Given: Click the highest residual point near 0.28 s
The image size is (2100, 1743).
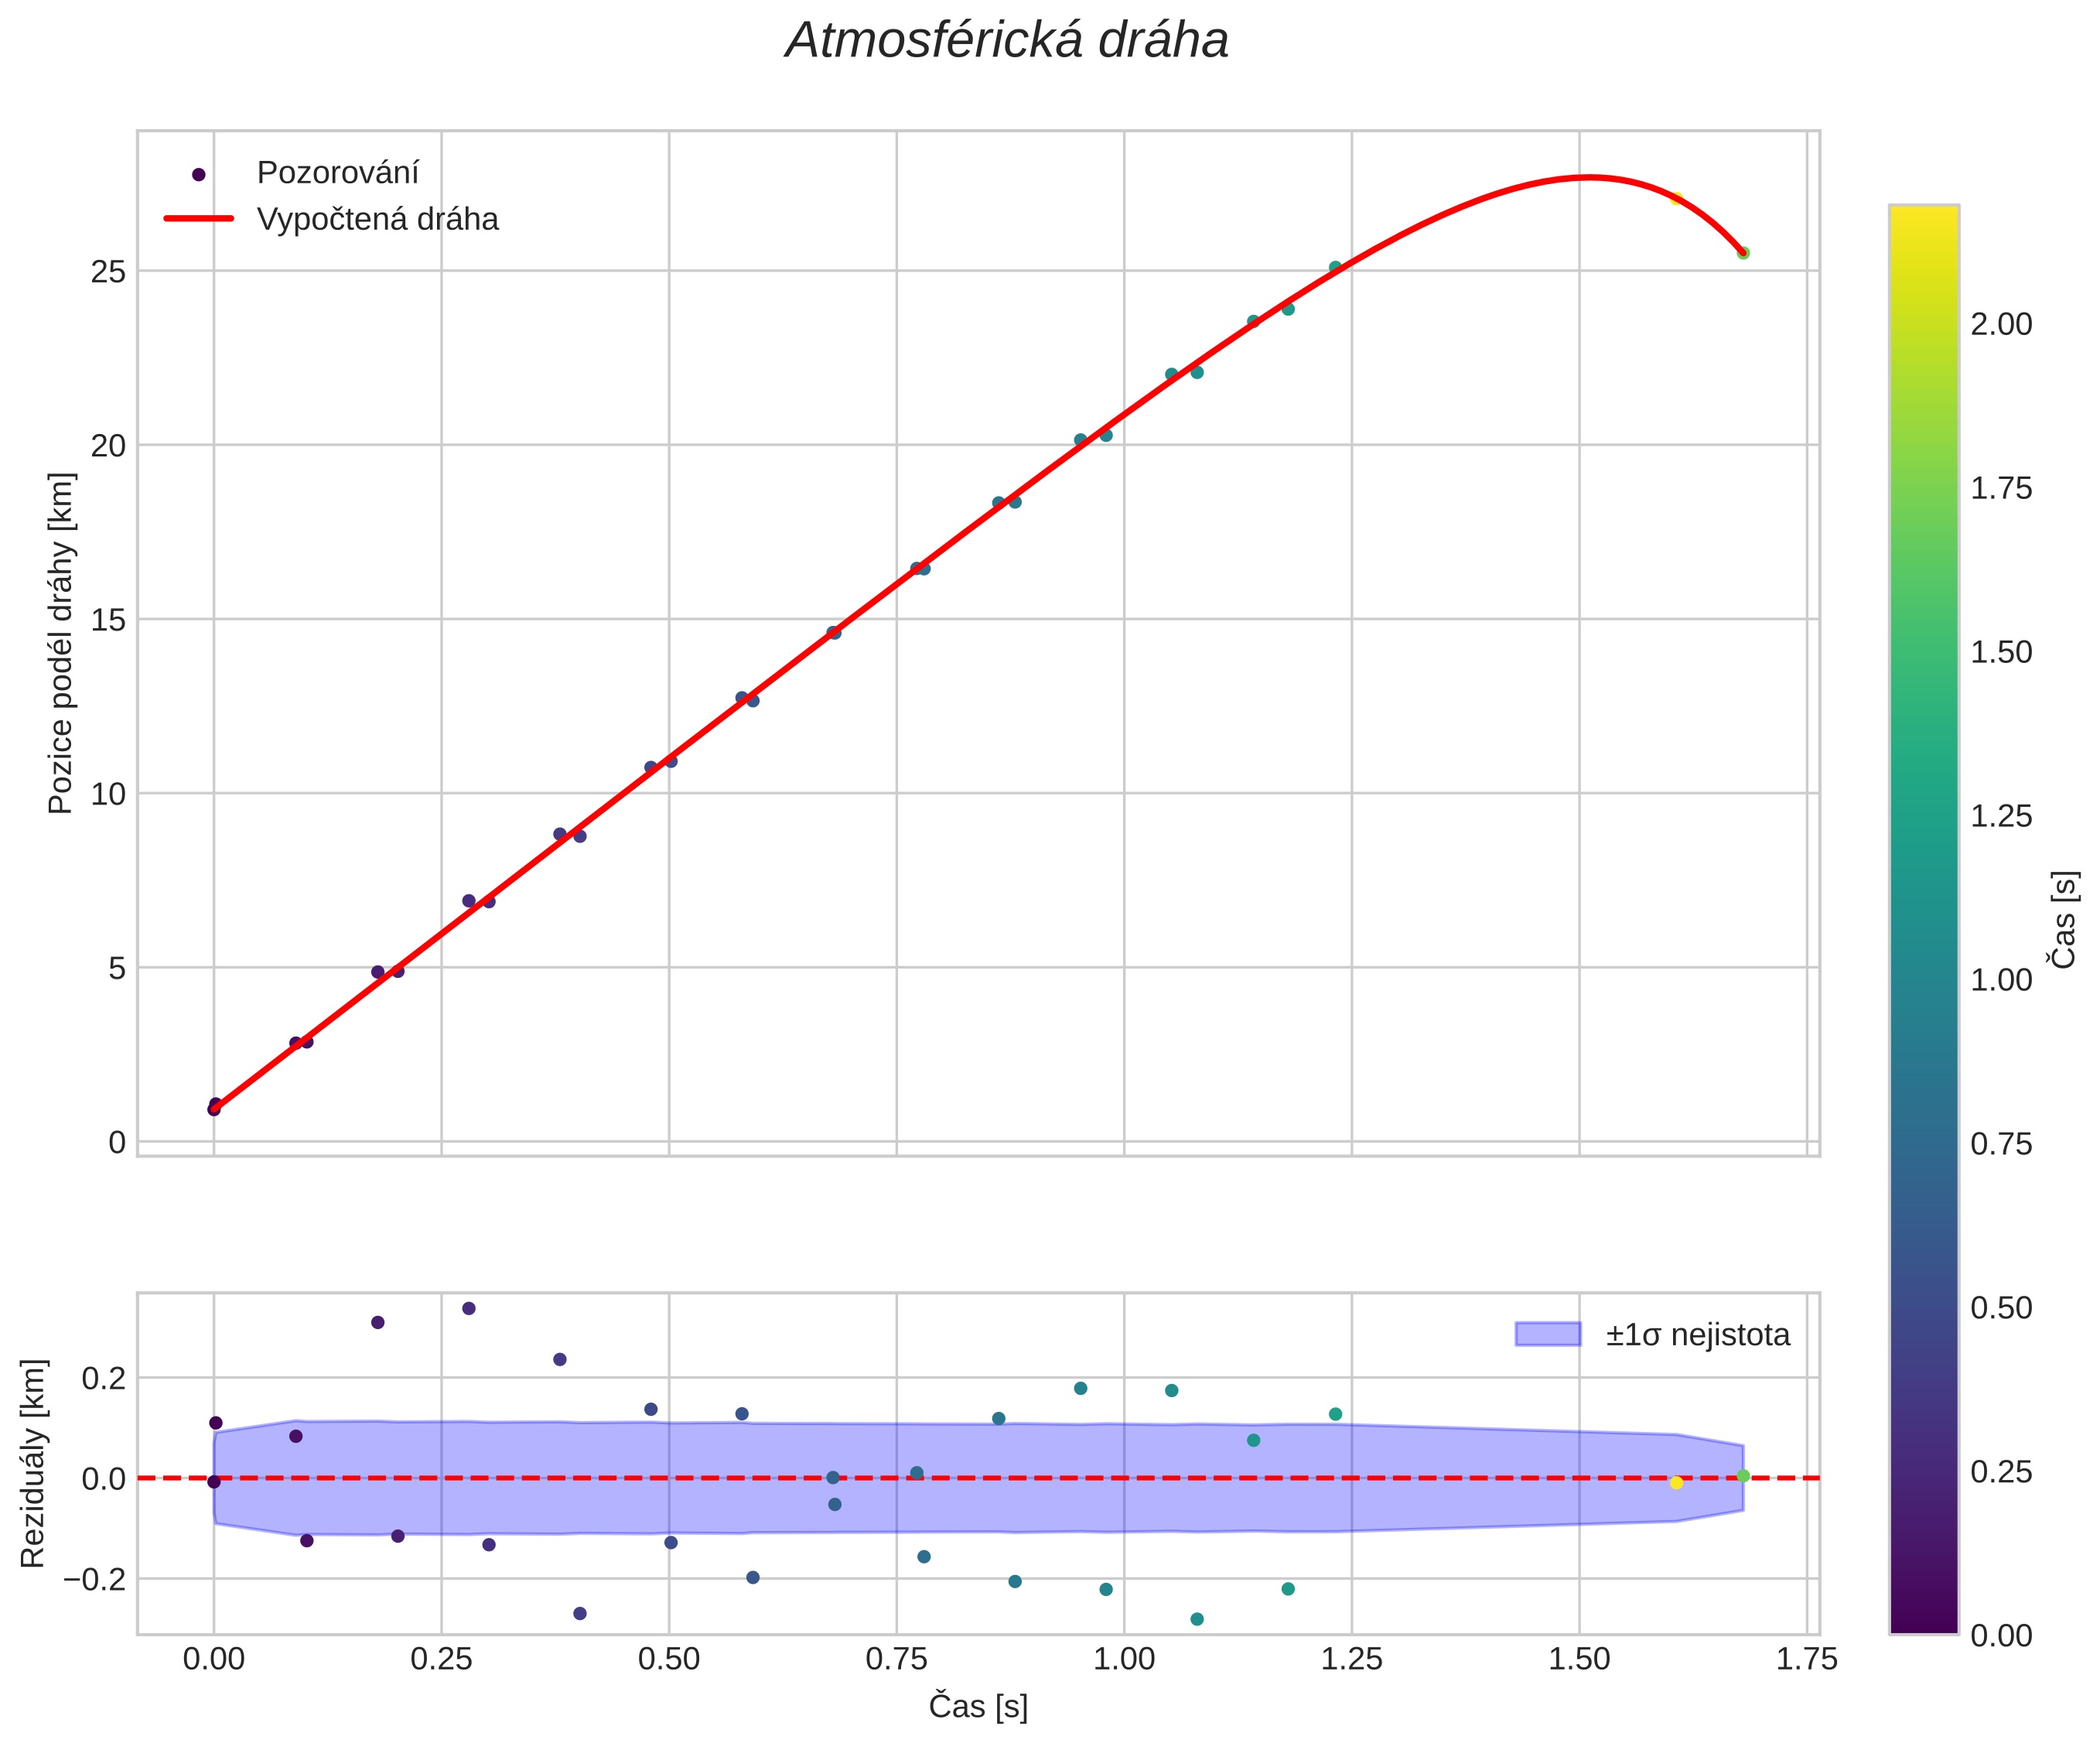Looking at the screenshot, I should point(468,1308).
